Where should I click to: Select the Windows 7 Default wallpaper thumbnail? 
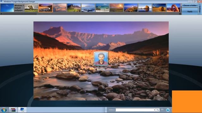point(7,8)
